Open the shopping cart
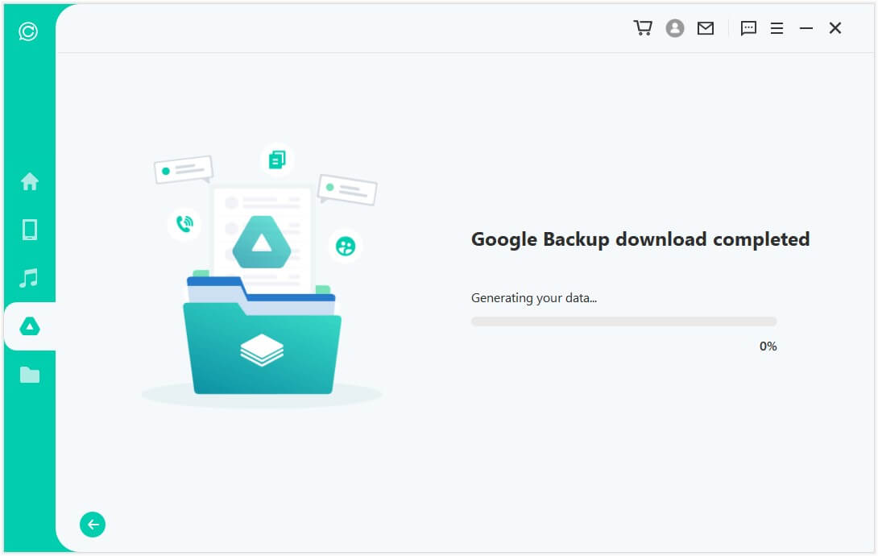 (x=643, y=28)
